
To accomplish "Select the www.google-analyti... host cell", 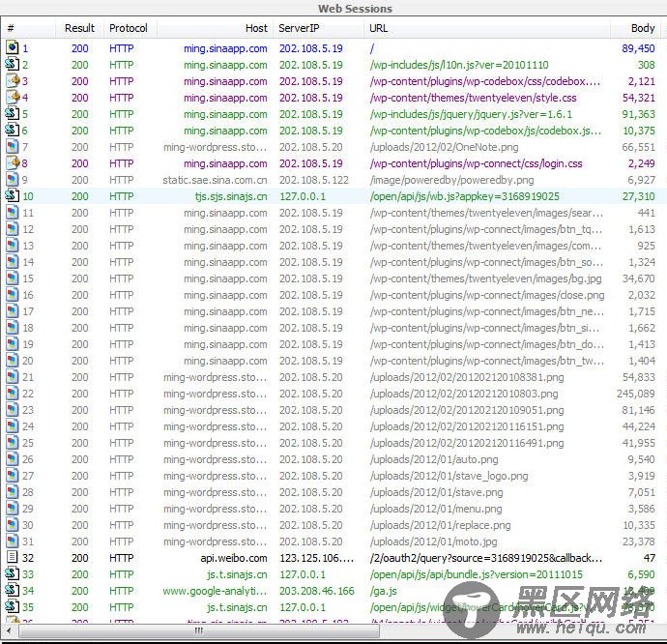I will pos(215,591).
